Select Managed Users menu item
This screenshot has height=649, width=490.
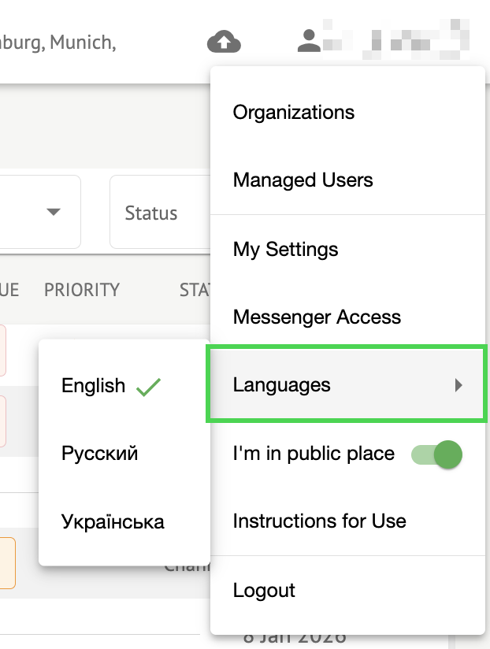point(303,180)
